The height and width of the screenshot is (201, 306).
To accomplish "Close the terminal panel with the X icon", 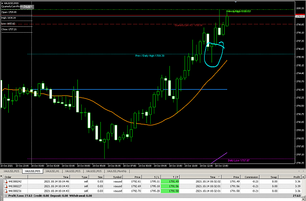I will click(1, 176).
